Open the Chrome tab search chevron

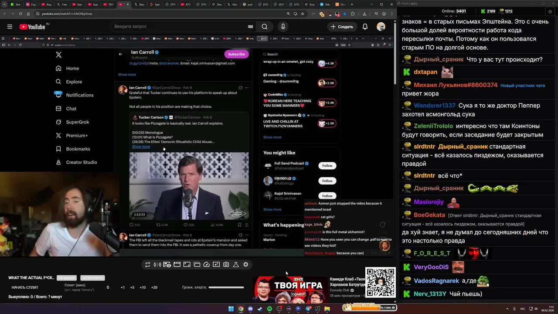4,4
